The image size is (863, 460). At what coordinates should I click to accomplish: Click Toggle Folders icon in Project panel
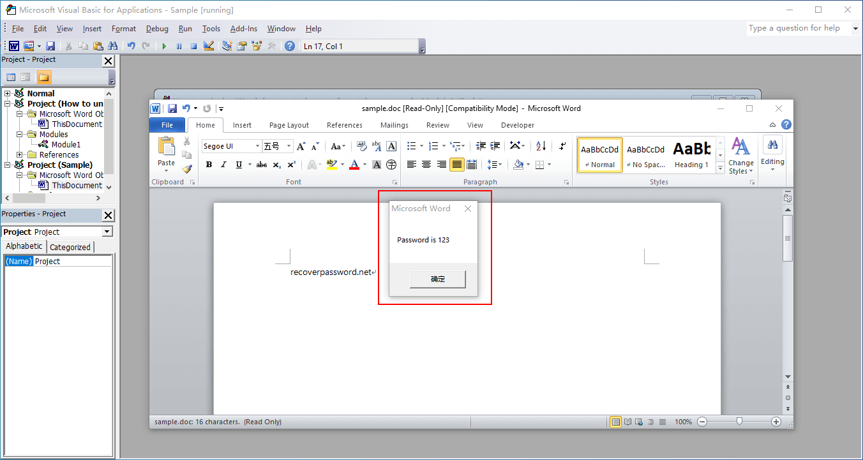click(43, 77)
